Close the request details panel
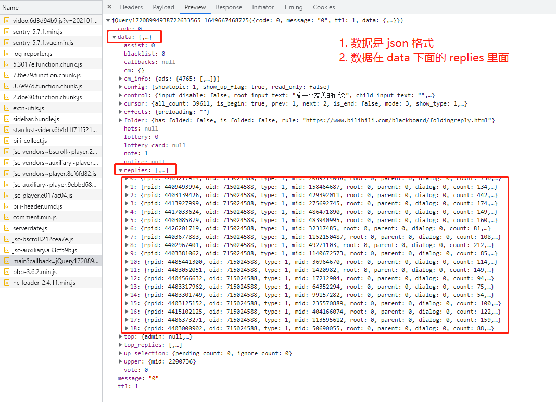The height and width of the screenshot is (402, 556). click(109, 7)
